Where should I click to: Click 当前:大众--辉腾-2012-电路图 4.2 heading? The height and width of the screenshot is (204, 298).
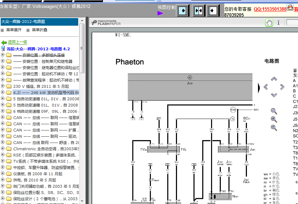click(38, 49)
